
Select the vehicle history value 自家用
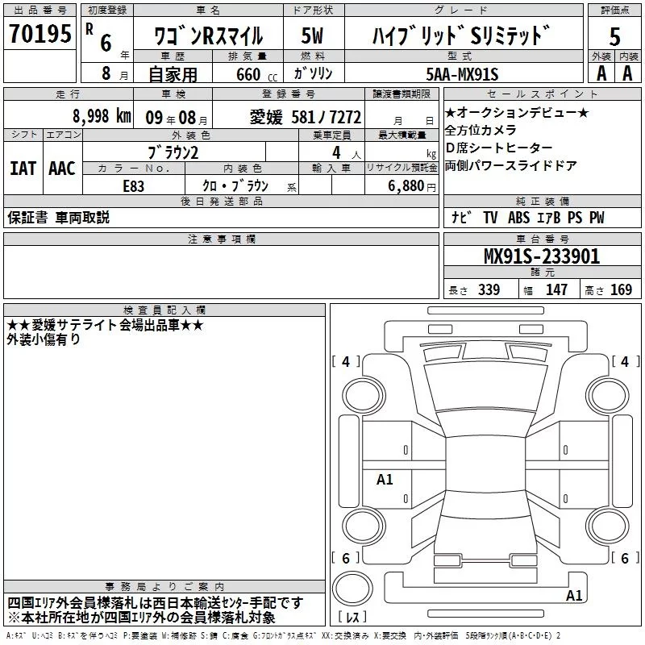click(x=173, y=74)
